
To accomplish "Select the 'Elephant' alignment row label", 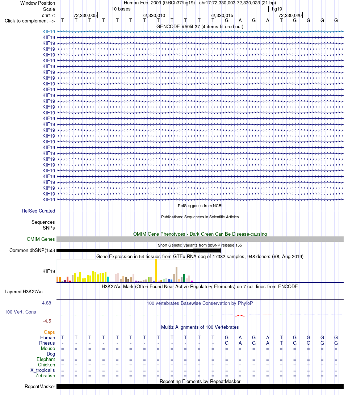I will pyautogui.click(x=46, y=359).
